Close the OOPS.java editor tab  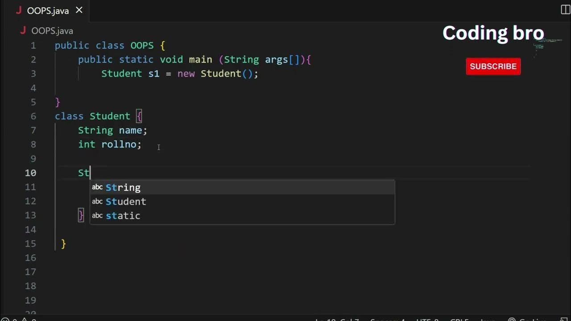tap(79, 10)
